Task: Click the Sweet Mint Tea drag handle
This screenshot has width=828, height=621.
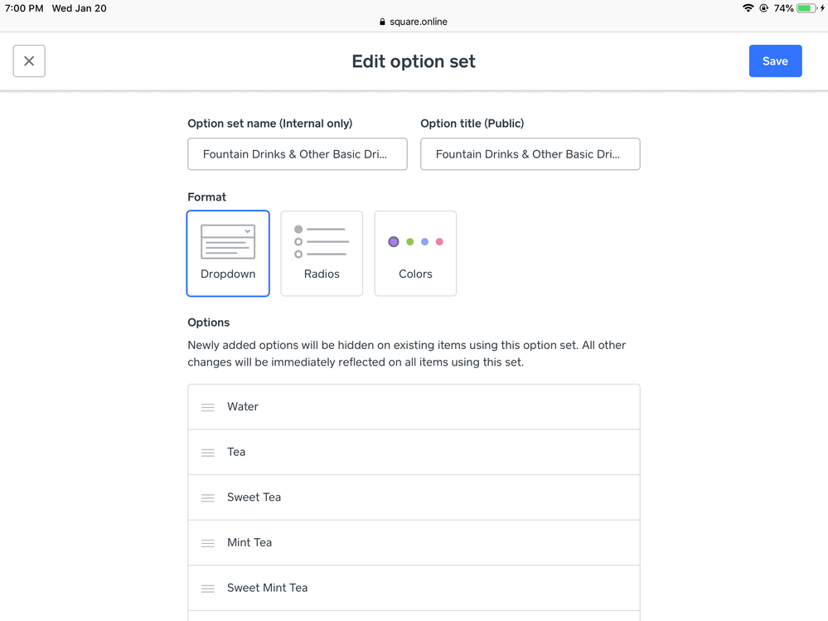Action: [x=208, y=588]
